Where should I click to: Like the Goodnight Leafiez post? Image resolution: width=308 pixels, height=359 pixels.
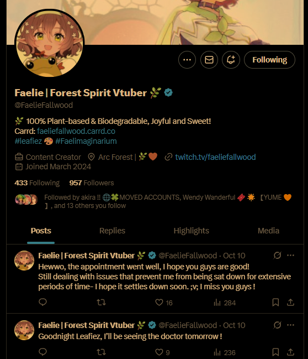coord(162,352)
